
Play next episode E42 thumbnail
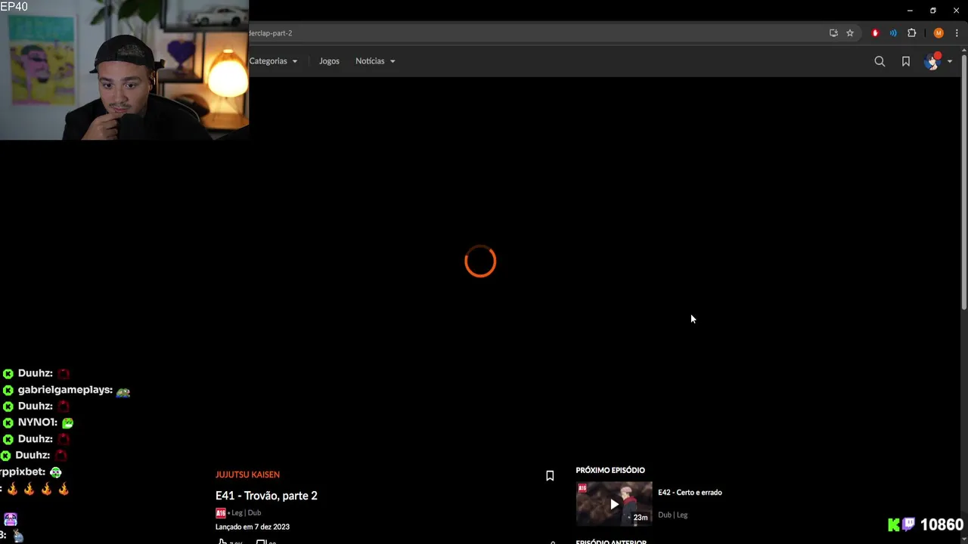(614, 503)
